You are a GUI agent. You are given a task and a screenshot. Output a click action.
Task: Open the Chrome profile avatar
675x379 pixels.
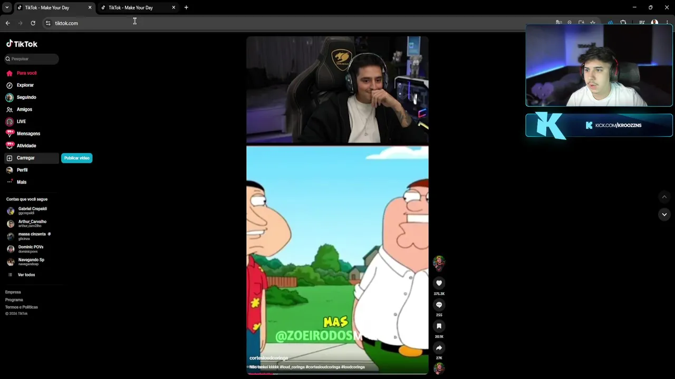pos(654,23)
